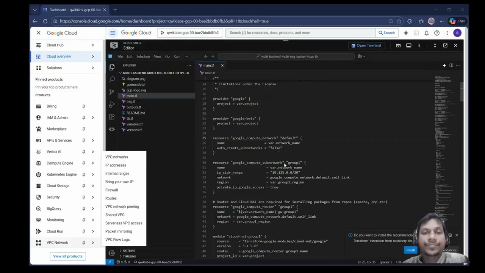This screenshot has height=273, width=485.
Task: Open the Source Control view
Action: point(111,92)
